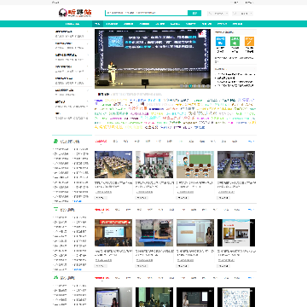Image resolution: width=307 pixels, height=307 pixels.
Task: Click the blue more link in first video section
Action: 251,141
